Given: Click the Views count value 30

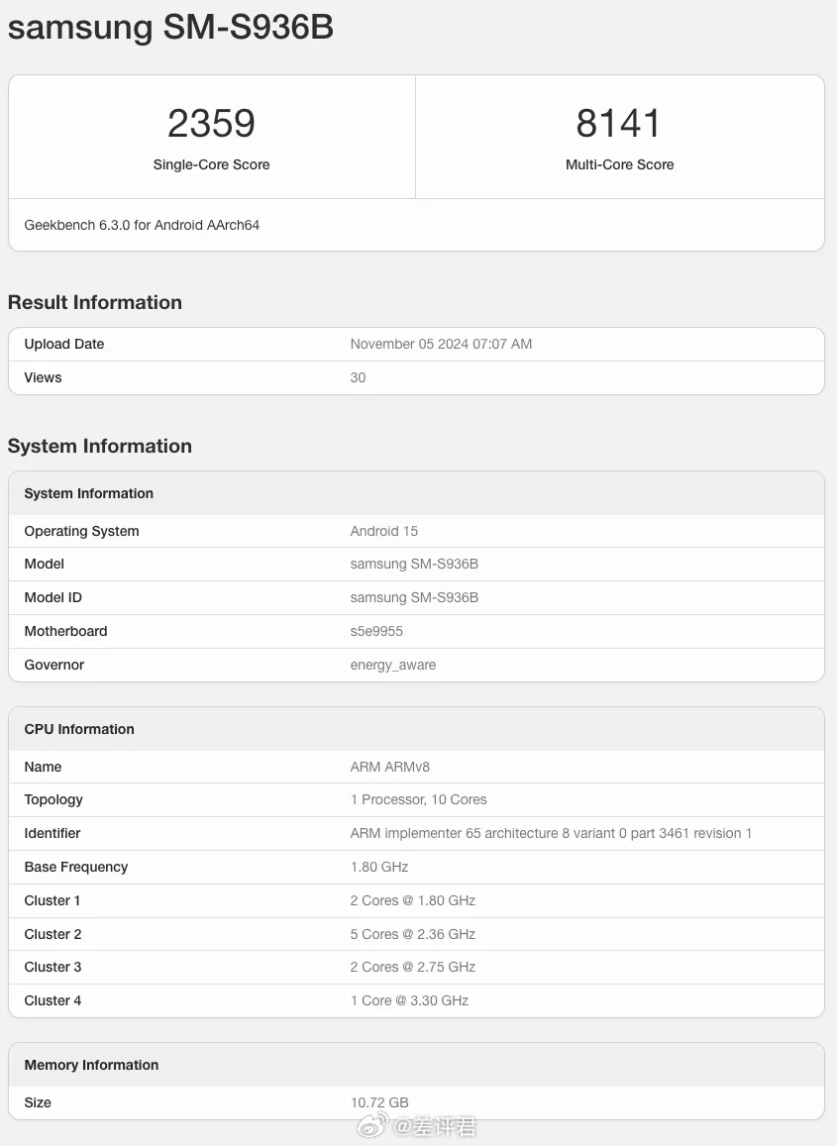Looking at the screenshot, I should coord(358,377).
